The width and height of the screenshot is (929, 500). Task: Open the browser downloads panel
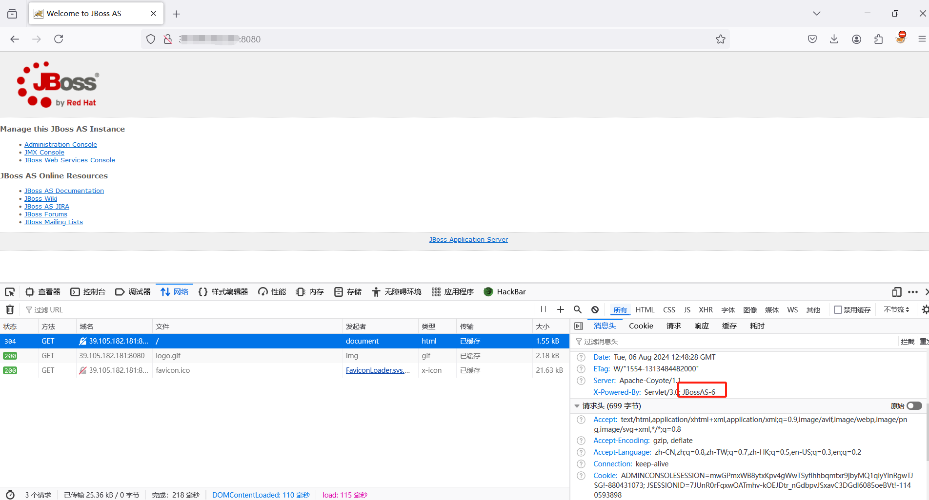(834, 38)
